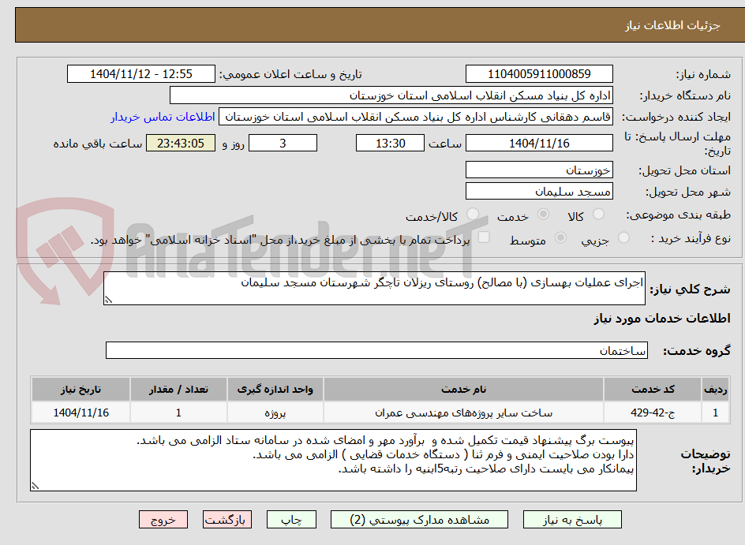Open مشاهده مدارک پیوستی (2) attachments
Image resolution: width=745 pixels, height=545 pixels.
pyautogui.click(x=419, y=520)
